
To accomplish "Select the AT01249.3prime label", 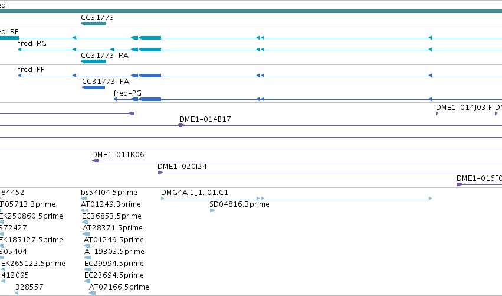I will (111, 204).
